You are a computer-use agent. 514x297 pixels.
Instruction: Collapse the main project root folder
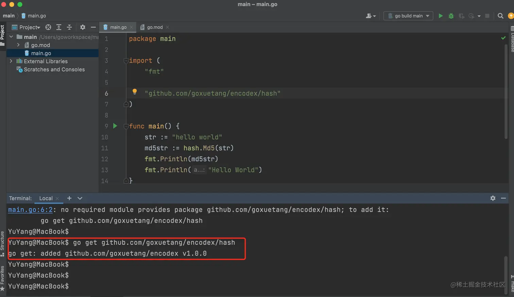(11, 37)
